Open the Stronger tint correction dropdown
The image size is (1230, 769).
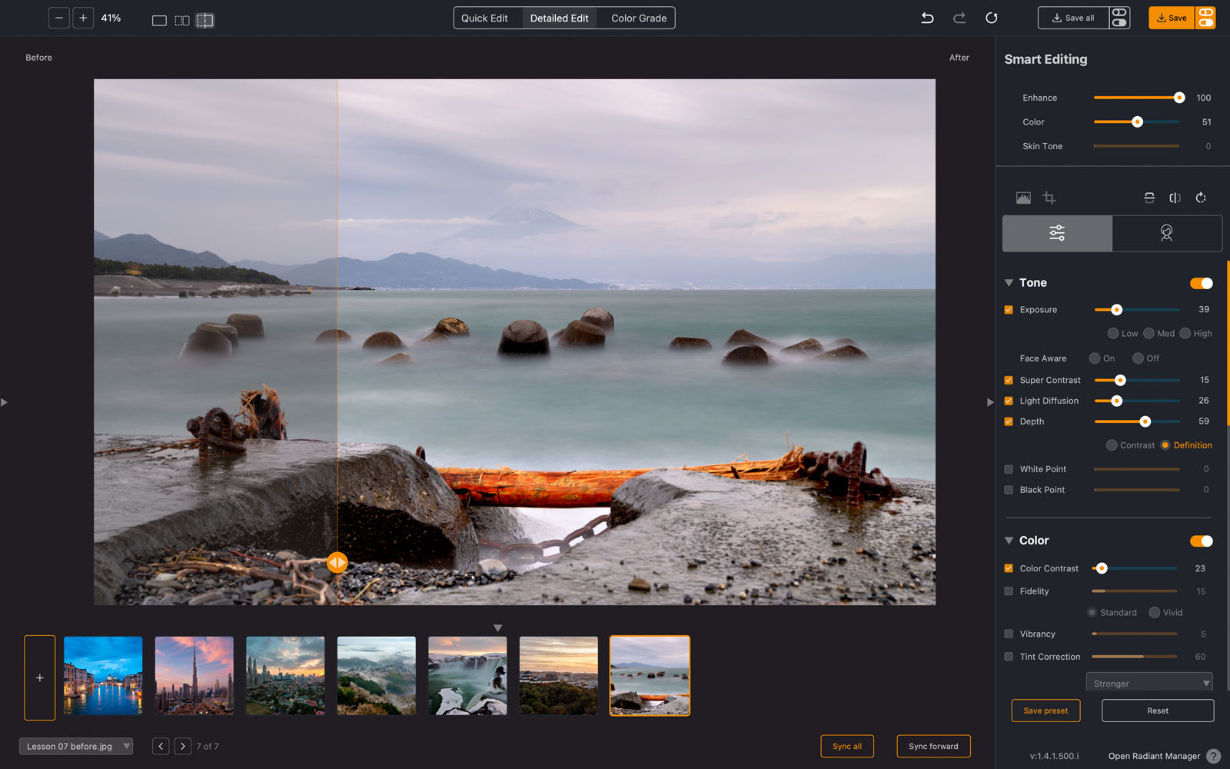tap(1149, 682)
